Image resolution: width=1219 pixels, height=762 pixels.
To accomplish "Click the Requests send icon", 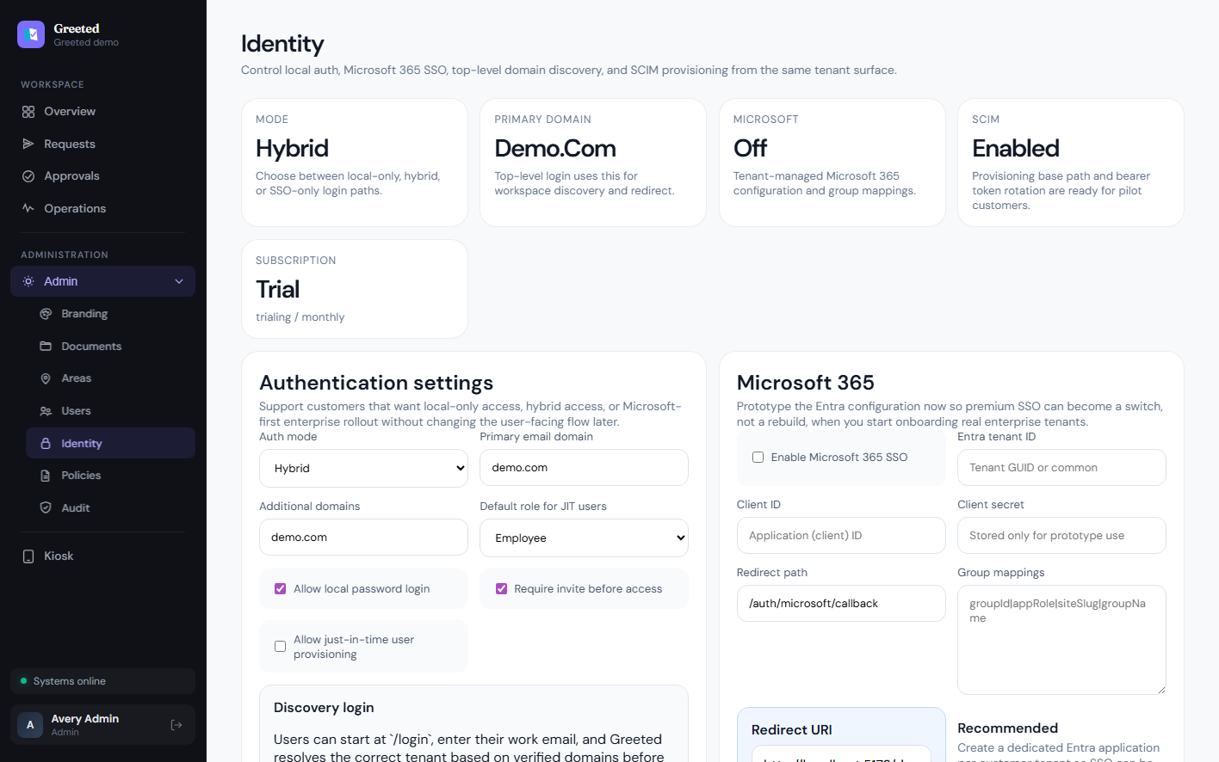I will 28,144.
